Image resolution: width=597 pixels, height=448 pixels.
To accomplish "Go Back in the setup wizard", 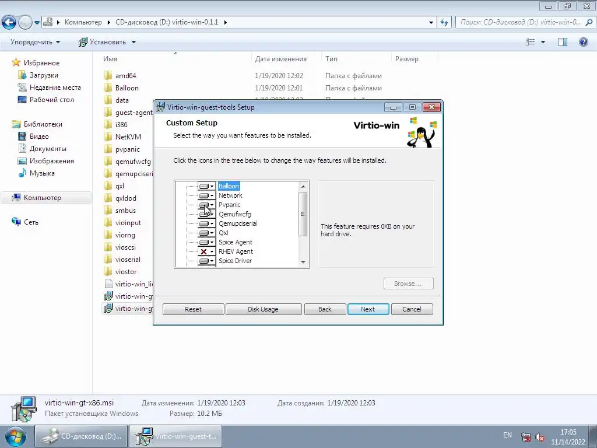I will [325, 309].
